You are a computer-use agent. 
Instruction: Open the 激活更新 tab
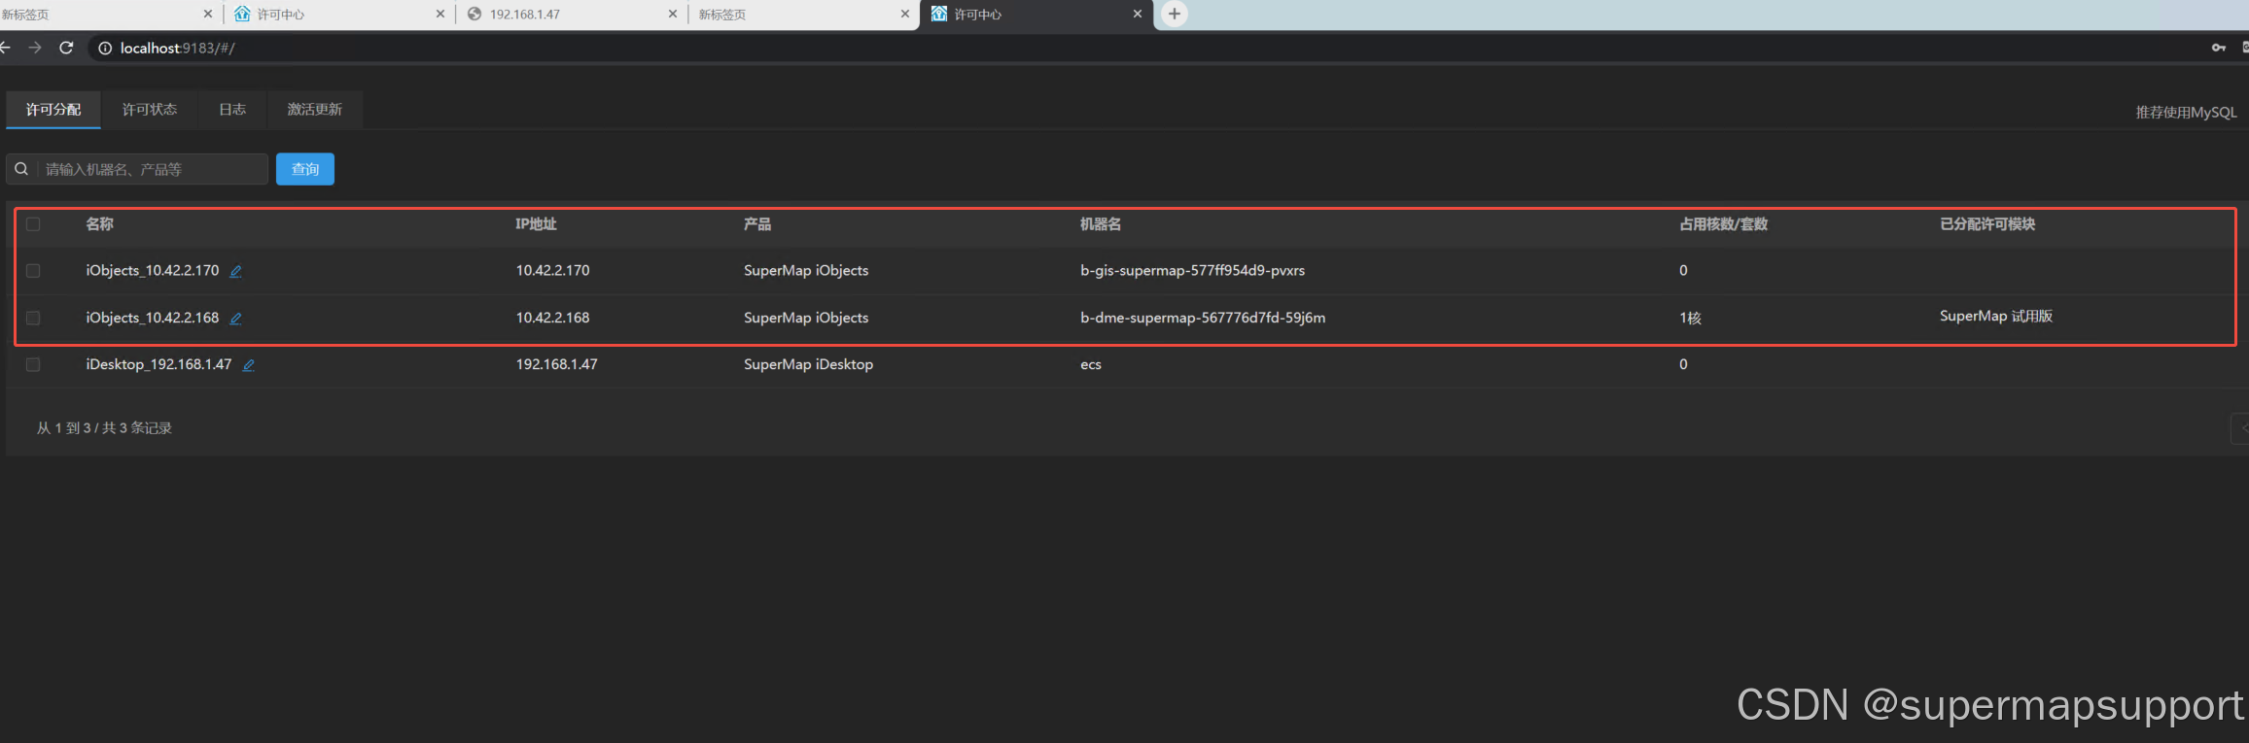point(315,109)
